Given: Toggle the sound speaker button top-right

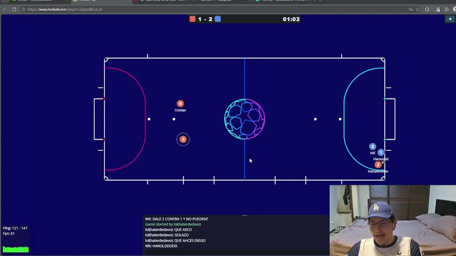Looking at the screenshot, I should coord(450,19).
